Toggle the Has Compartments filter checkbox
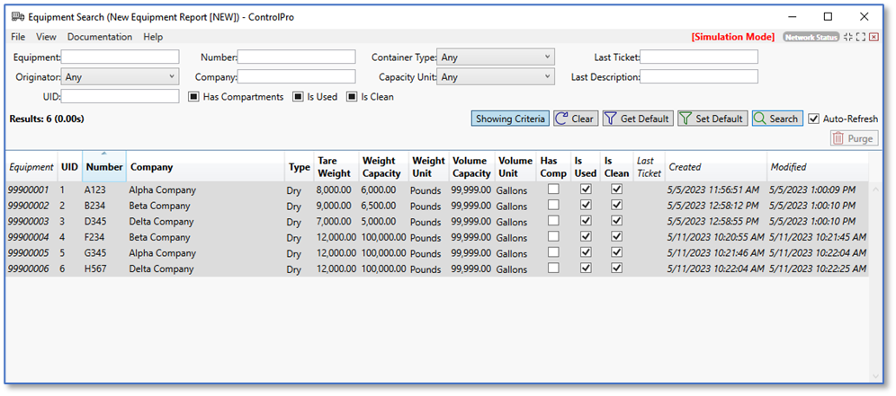This screenshot has width=896, height=396. point(194,97)
